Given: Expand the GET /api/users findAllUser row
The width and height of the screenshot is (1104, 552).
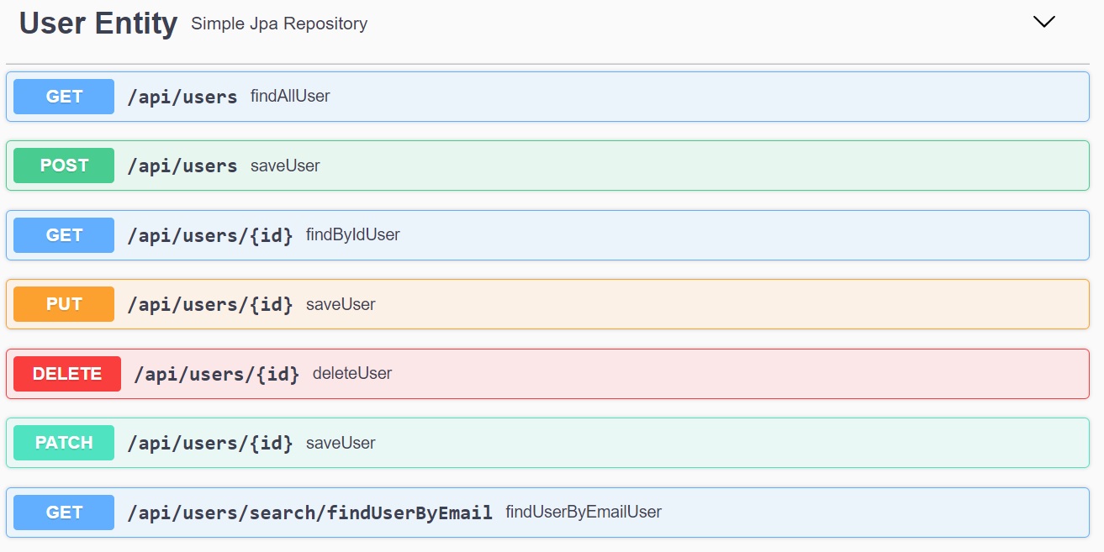Looking at the screenshot, I should tap(547, 97).
